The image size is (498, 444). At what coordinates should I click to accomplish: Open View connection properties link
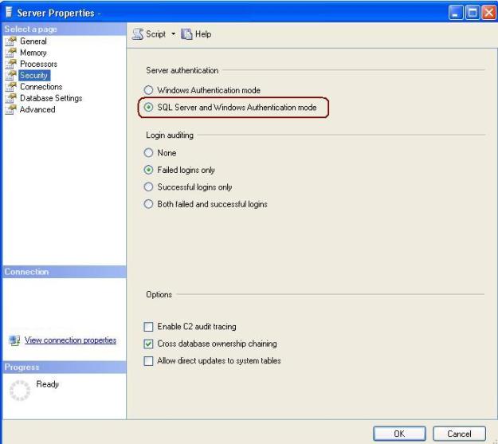coord(70,340)
